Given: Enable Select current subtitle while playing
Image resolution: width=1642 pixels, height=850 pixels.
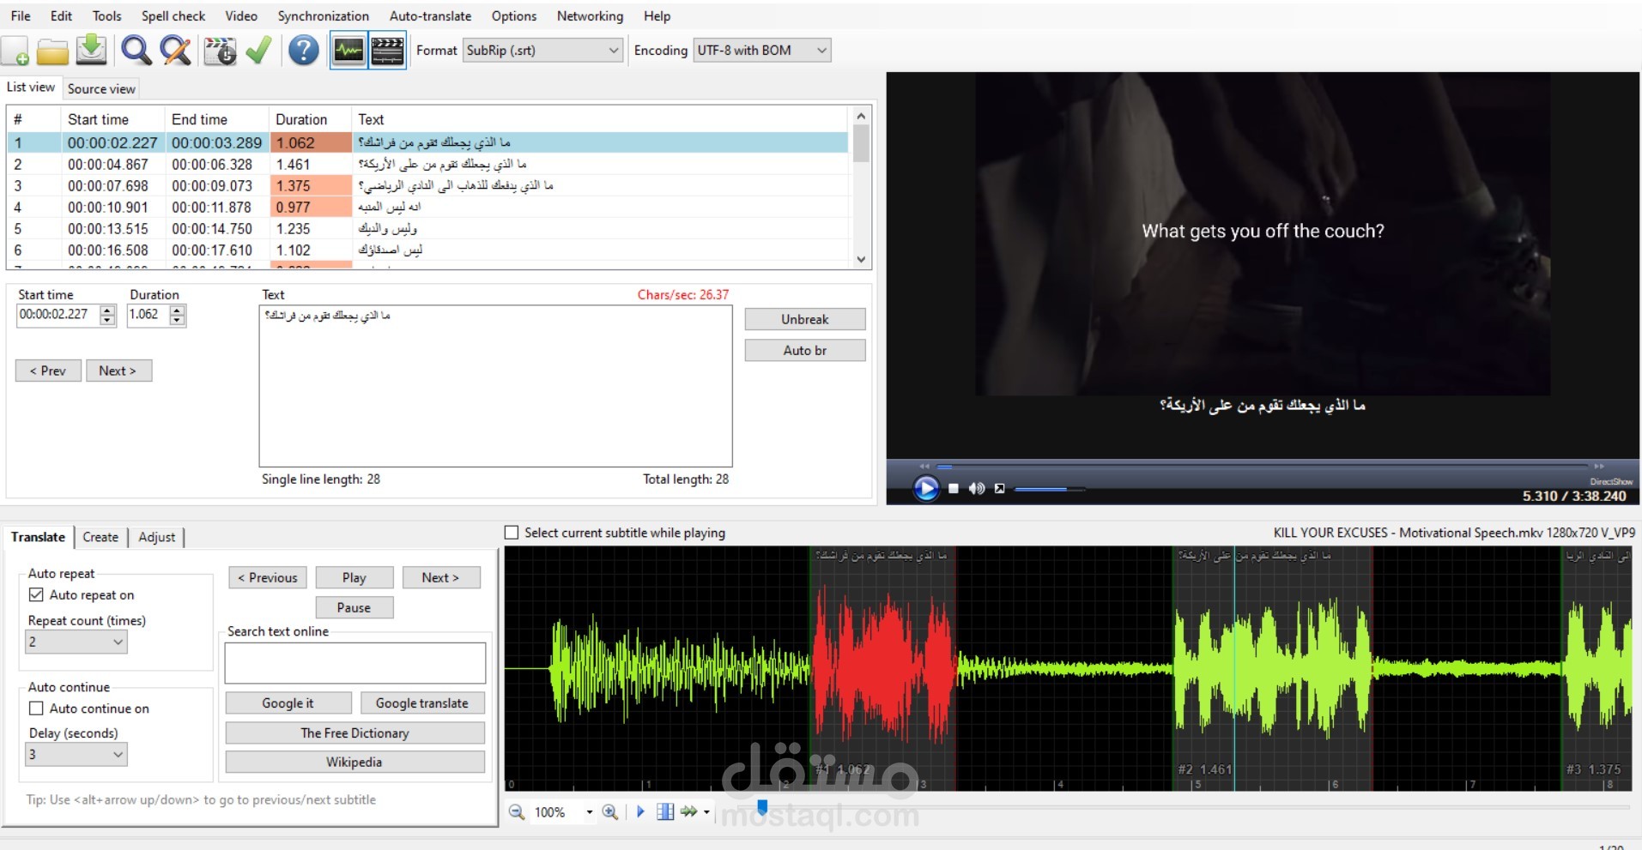Looking at the screenshot, I should (x=511, y=532).
